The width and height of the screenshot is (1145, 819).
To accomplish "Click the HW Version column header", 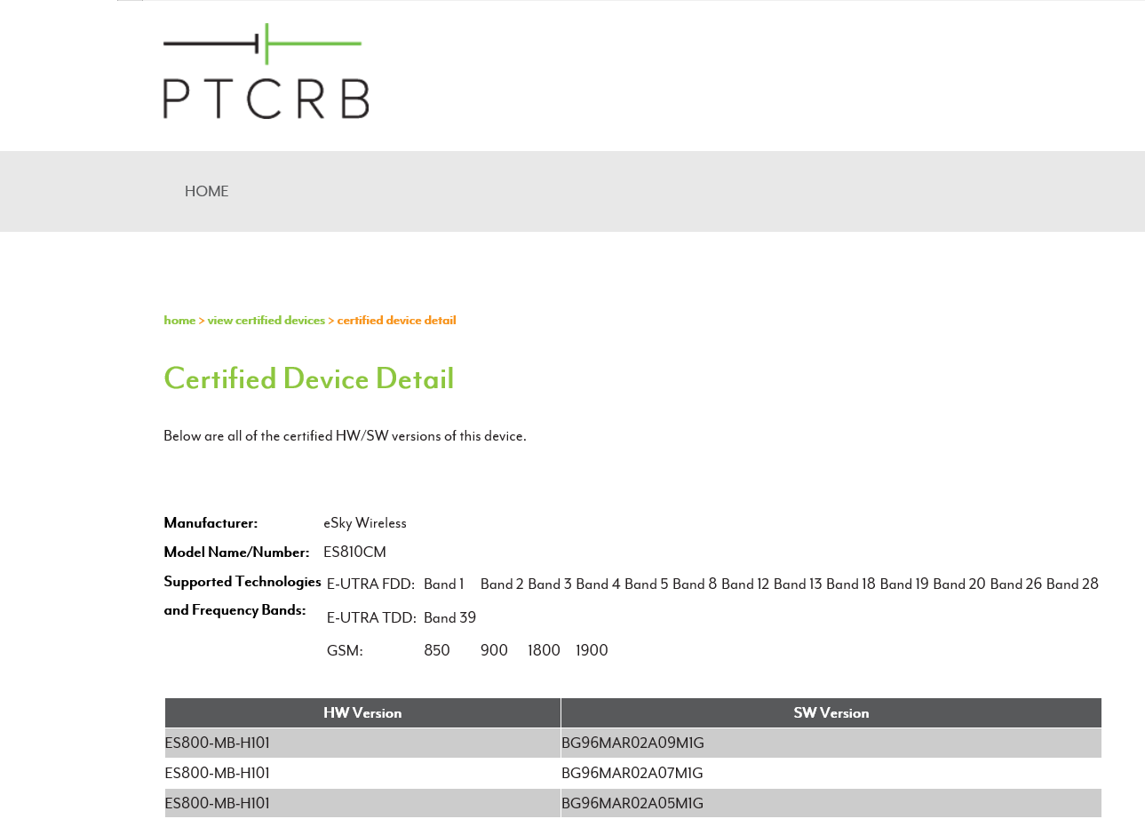I will point(362,713).
